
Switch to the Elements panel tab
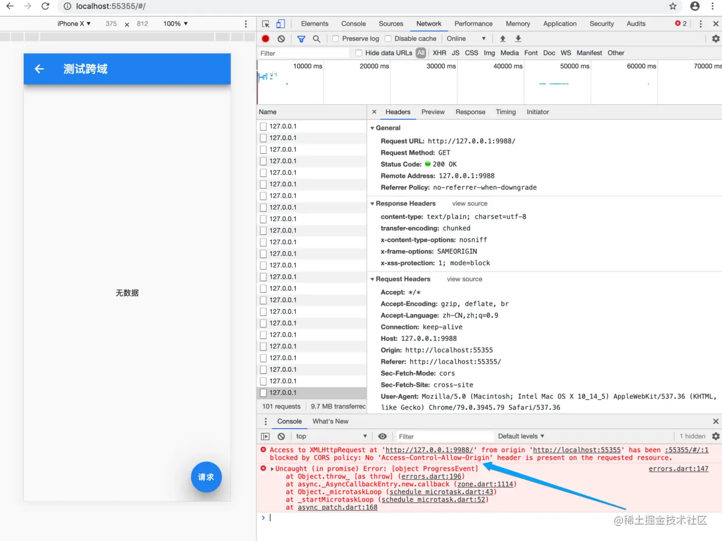click(315, 24)
